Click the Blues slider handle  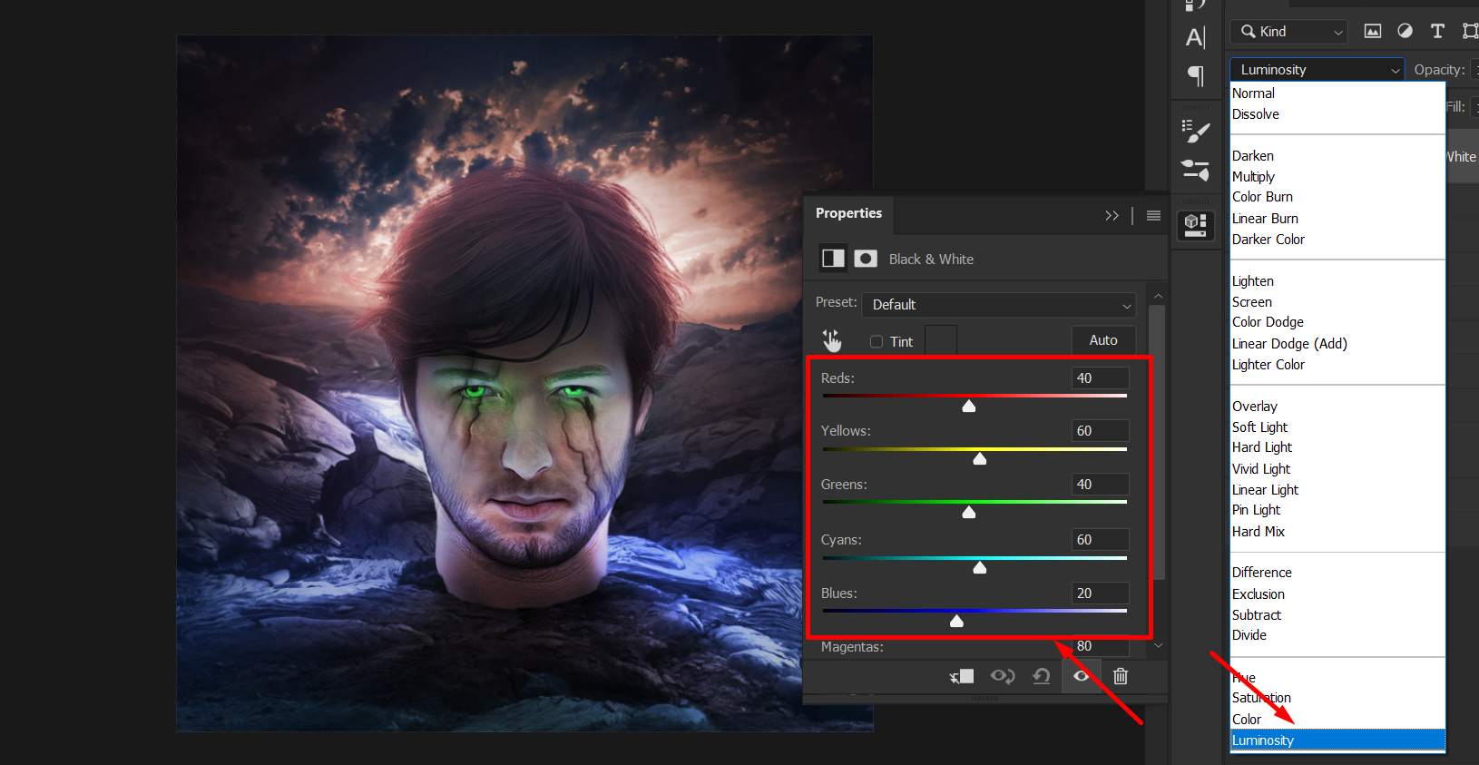coord(956,621)
